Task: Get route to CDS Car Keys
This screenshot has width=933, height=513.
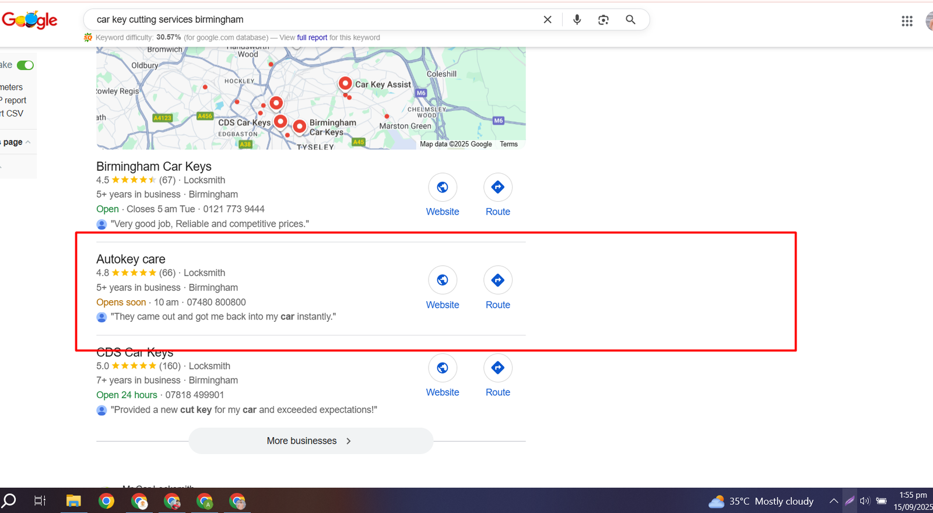Action: click(x=497, y=368)
